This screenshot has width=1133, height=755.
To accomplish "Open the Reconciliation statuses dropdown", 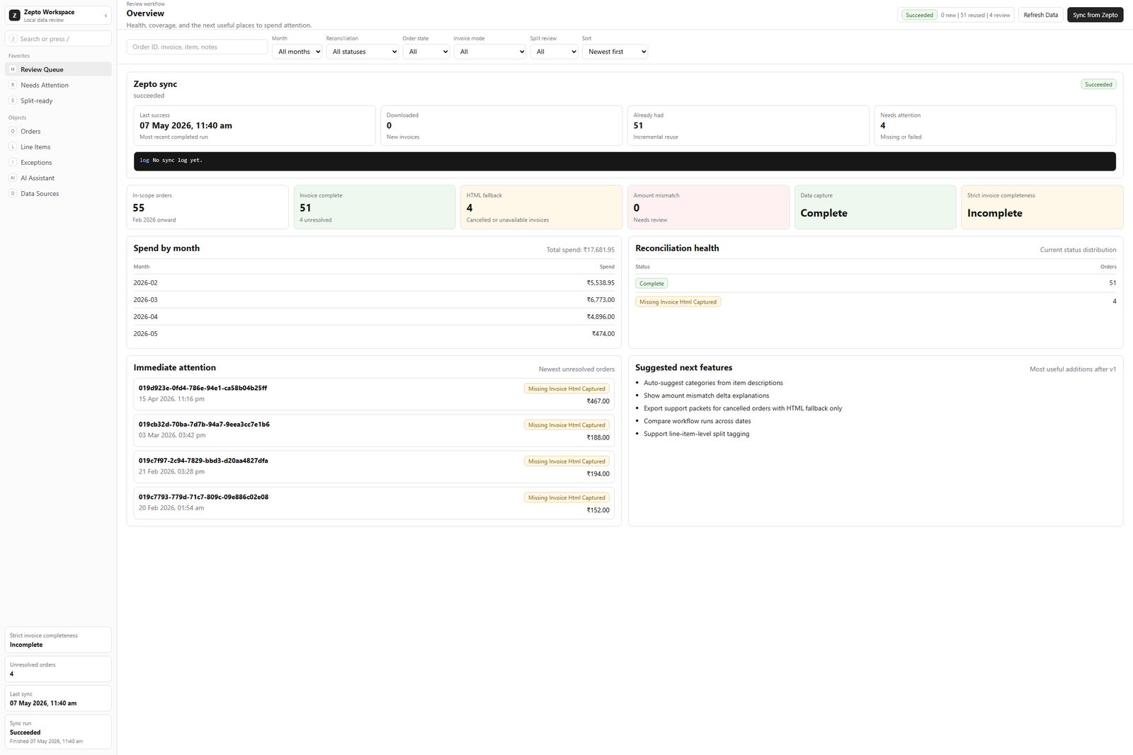I will (x=363, y=52).
